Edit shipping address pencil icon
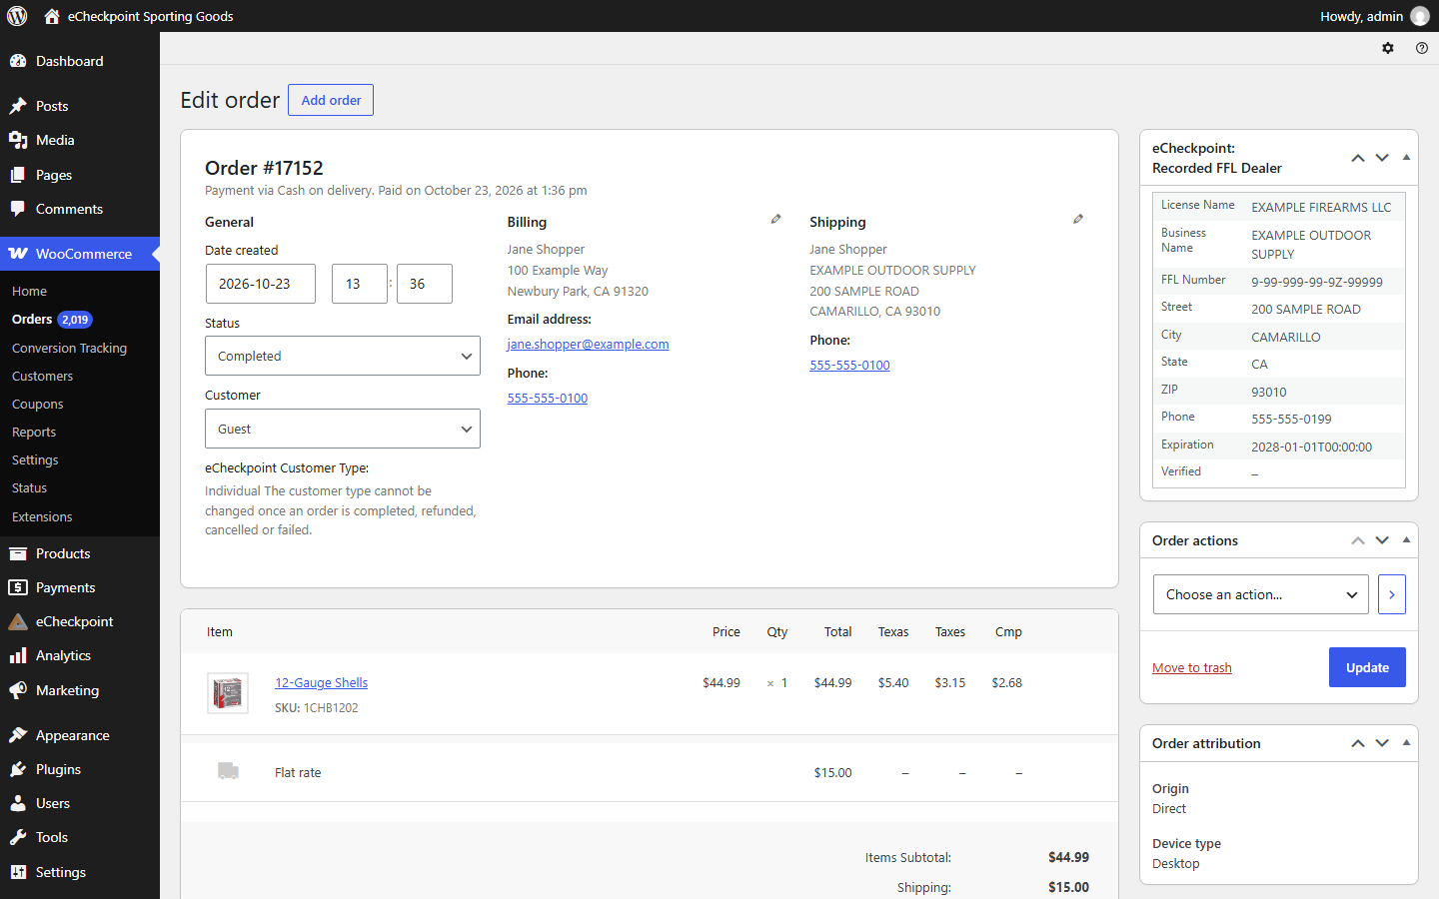This screenshot has height=899, width=1439. (x=1078, y=219)
